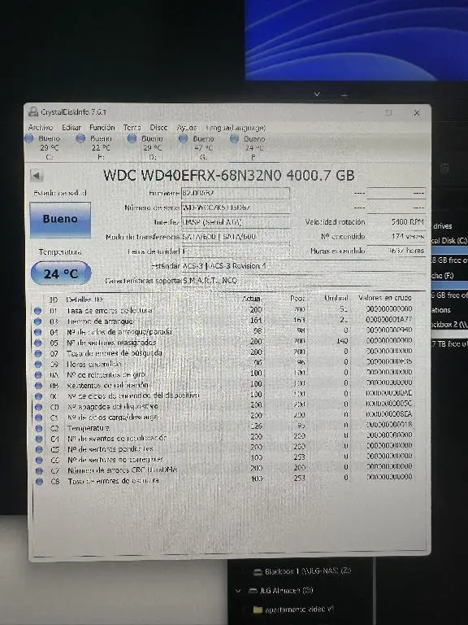Open the Ayuda menu
The width and height of the screenshot is (468, 625).
click(187, 128)
